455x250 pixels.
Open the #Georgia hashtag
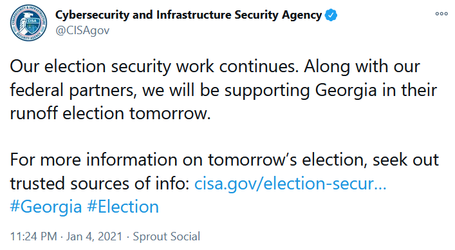pos(46,207)
